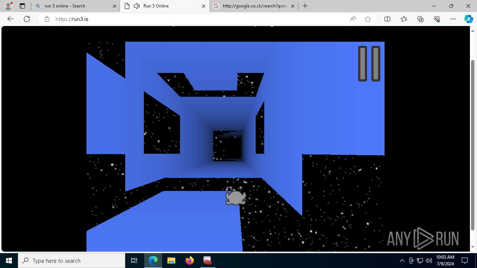Click the page vertical scrollbar thumb

coord(473,144)
